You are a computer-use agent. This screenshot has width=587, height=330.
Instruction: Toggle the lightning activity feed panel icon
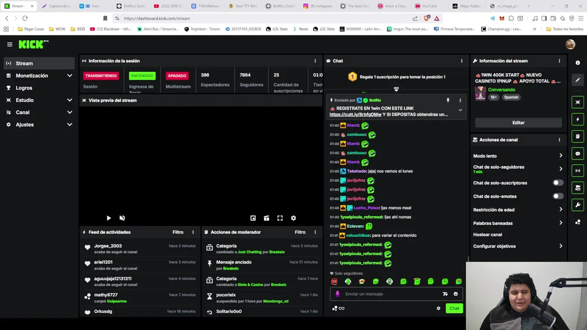pos(578,120)
